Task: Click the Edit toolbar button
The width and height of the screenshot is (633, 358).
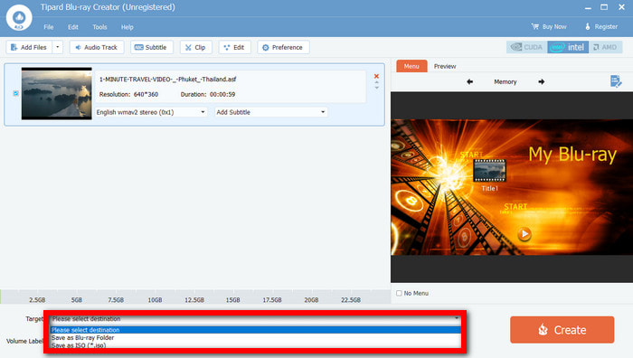Action: coord(234,47)
